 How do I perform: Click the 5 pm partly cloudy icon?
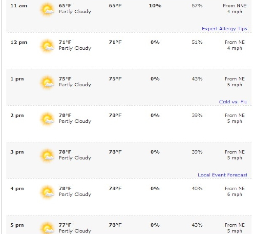coord(47,228)
